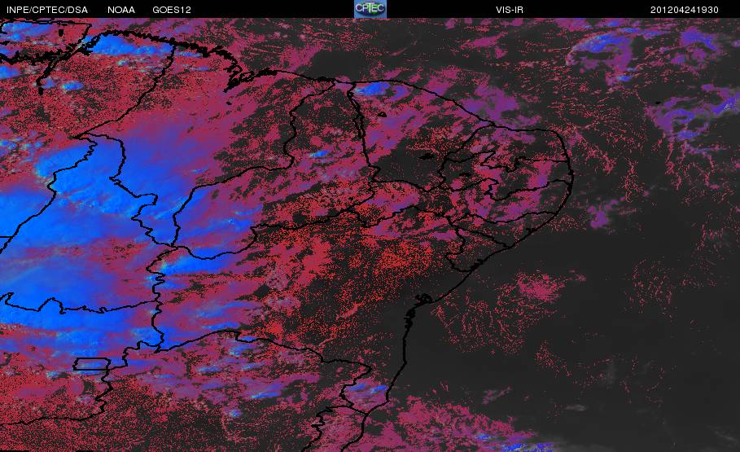Click the 201204241930 timestamp

[685, 10]
